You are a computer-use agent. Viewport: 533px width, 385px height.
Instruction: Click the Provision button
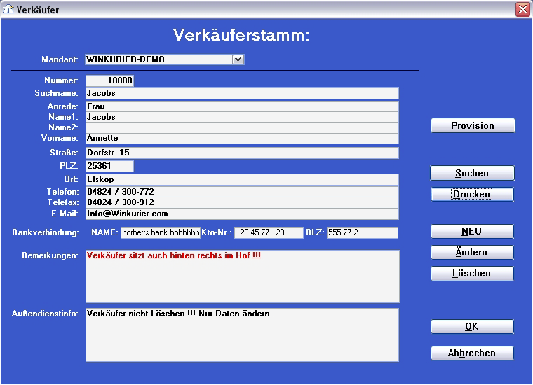coord(472,126)
